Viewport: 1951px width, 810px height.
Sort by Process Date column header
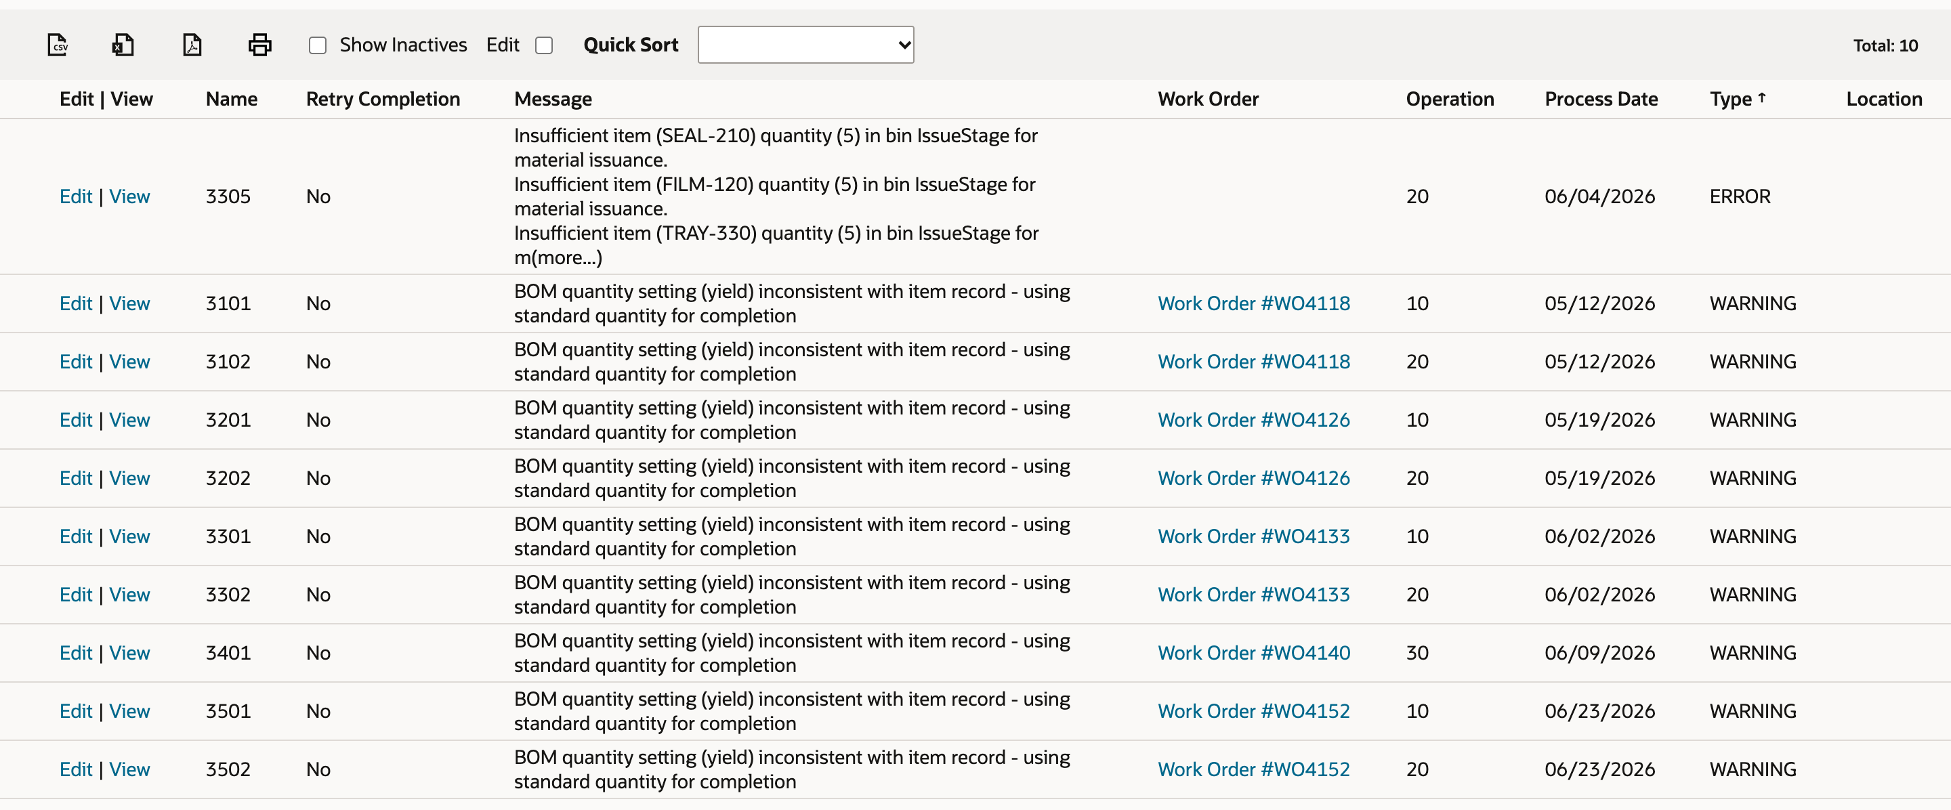click(x=1601, y=99)
